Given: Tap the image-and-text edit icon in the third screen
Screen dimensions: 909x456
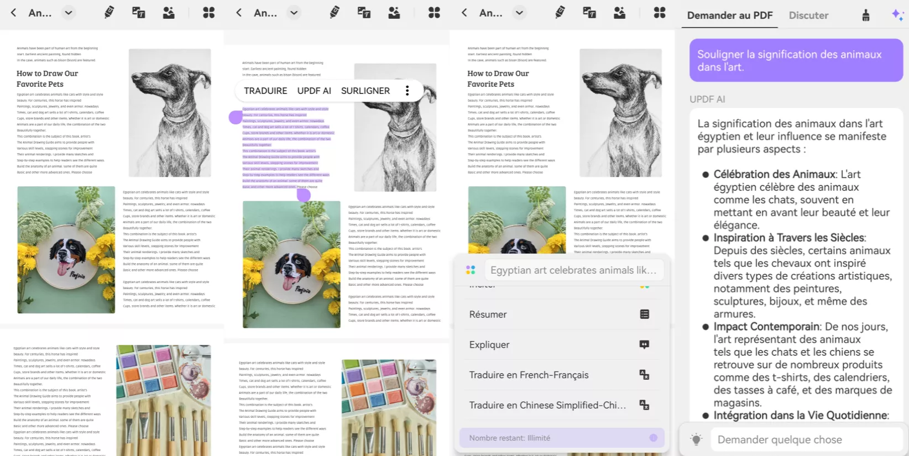Looking at the screenshot, I should [x=589, y=12].
